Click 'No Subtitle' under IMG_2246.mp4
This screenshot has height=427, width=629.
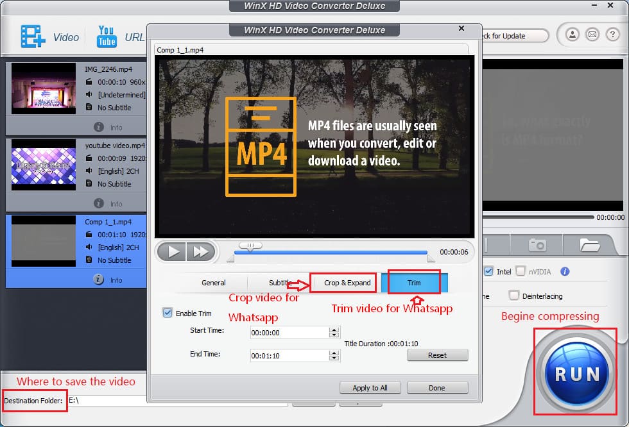pos(114,108)
